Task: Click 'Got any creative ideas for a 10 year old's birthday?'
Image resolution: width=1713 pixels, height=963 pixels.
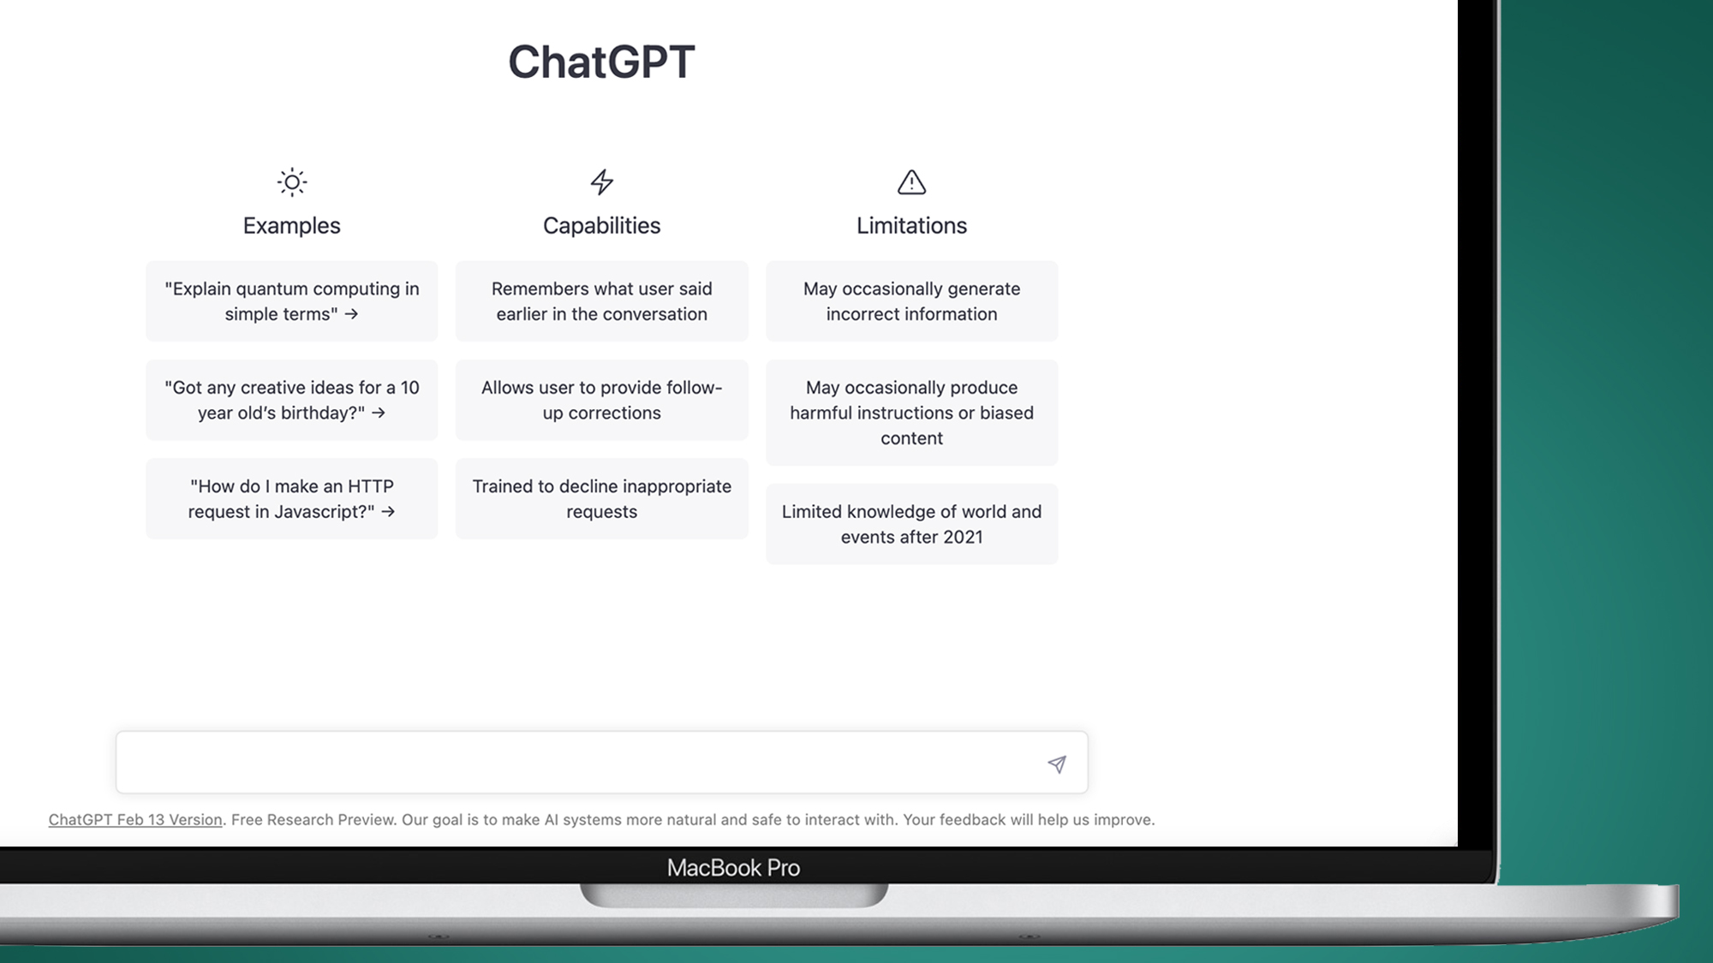Action: point(292,400)
